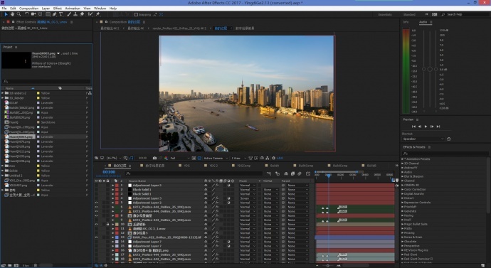The width and height of the screenshot is (491, 268).
Task: Open the Composition menu
Action: (28, 8)
